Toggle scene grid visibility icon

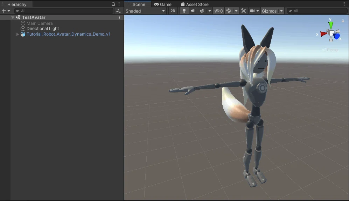tap(228, 11)
